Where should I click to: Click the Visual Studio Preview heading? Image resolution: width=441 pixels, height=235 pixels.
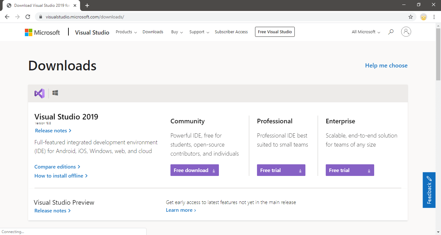[x=64, y=203]
